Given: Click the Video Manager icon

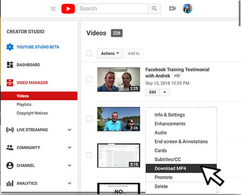Looking at the screenshot, I should coord(10,83).
